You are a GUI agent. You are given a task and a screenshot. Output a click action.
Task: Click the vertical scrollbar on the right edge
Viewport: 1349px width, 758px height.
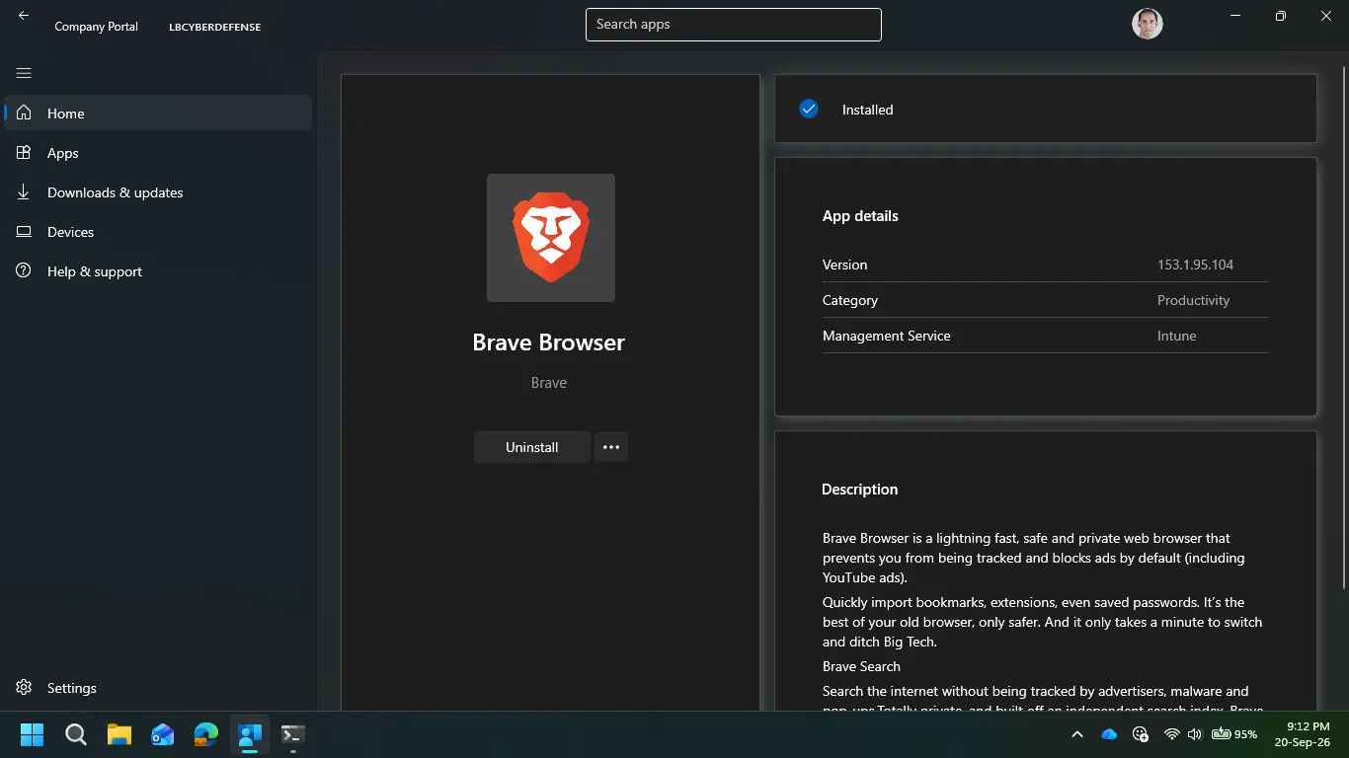1344,326
